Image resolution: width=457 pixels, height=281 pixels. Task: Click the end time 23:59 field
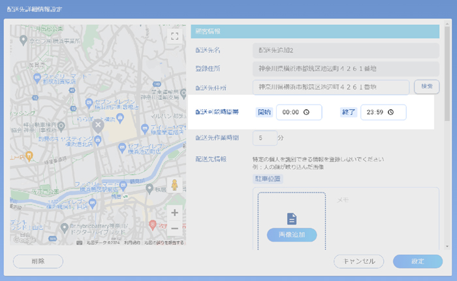click(383, 112)
